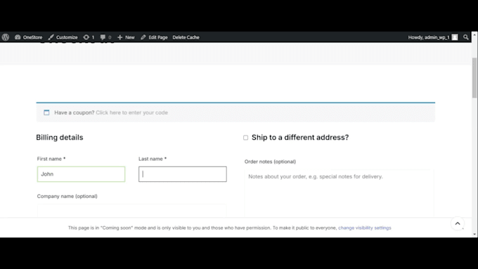Image resolution: width=478 pixels, height=269 pixels.
Task: Focus the First name field containing John
Action: [81, 174]
